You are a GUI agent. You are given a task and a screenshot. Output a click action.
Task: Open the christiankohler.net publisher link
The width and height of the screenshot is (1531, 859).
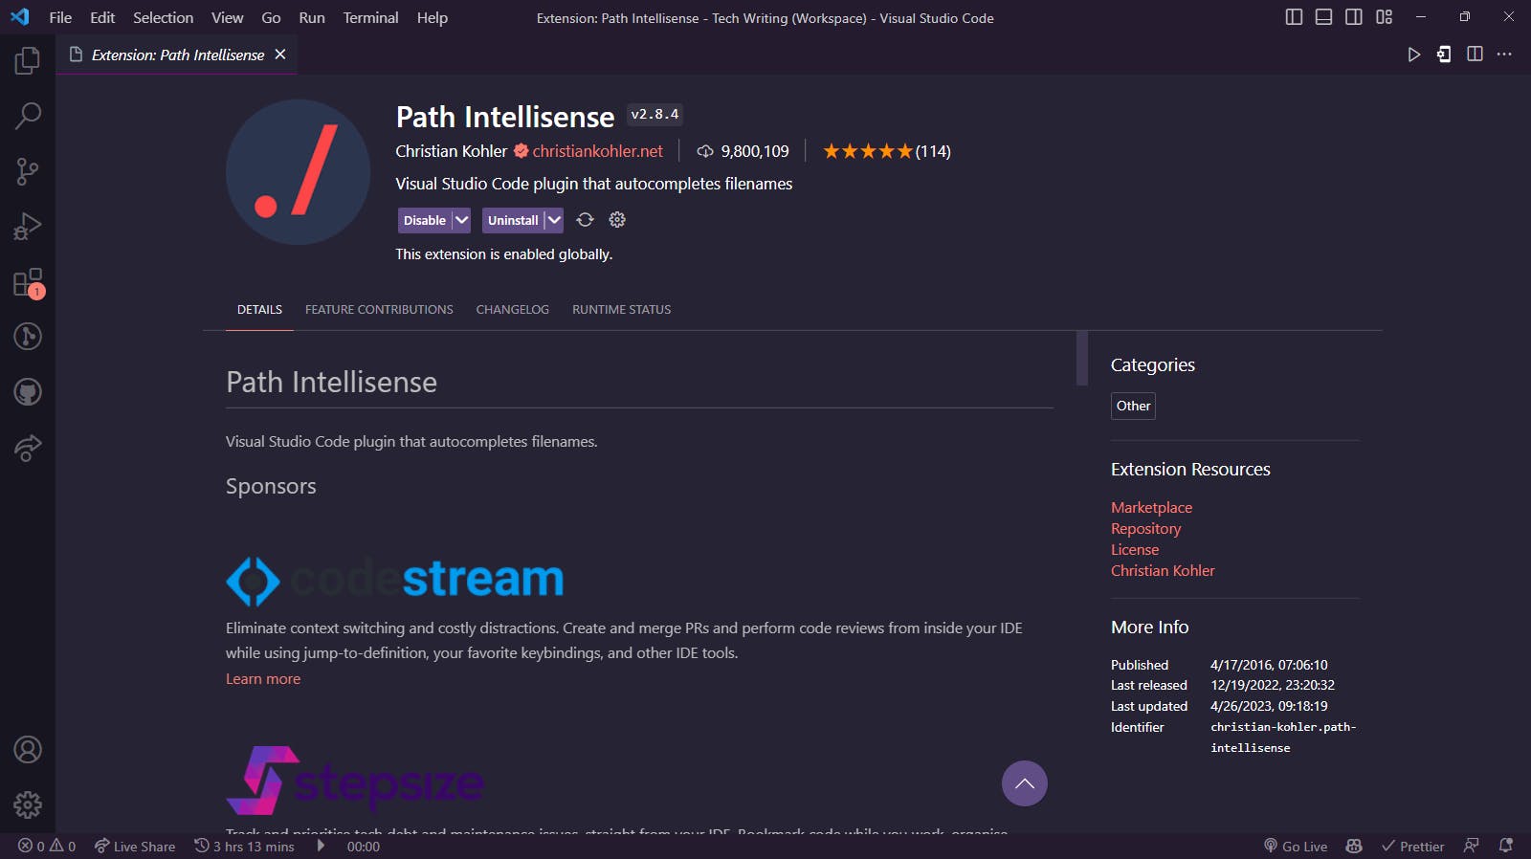tap(597, 151)
